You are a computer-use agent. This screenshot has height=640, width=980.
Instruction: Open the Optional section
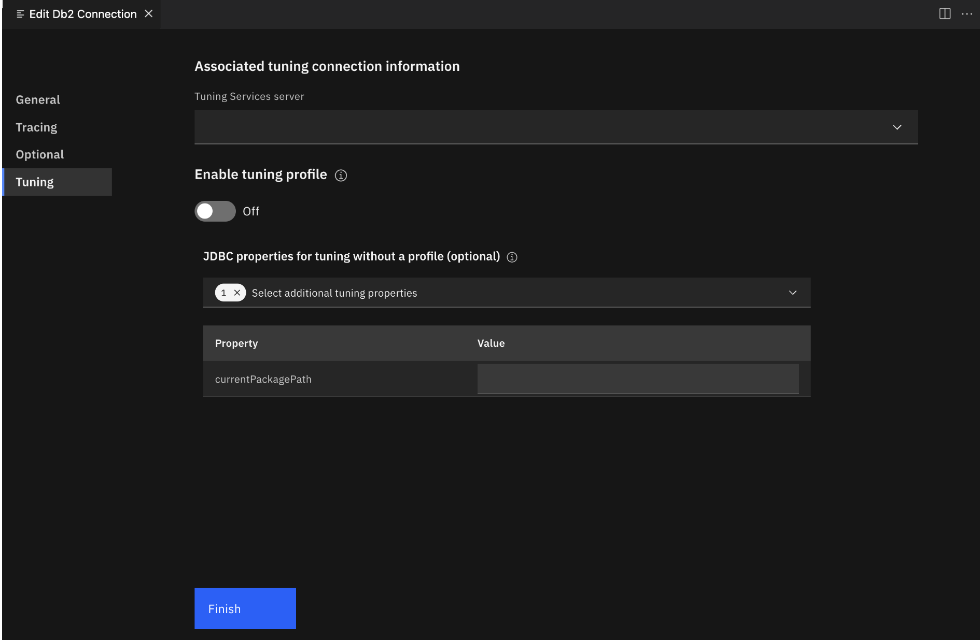pos(40,155)
